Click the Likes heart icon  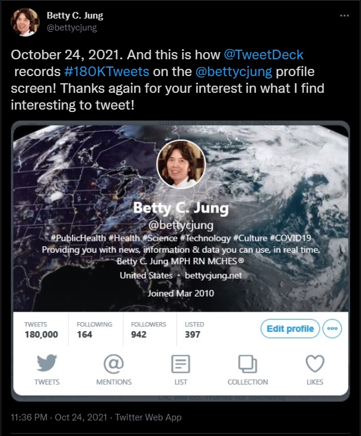coord(315,364)
